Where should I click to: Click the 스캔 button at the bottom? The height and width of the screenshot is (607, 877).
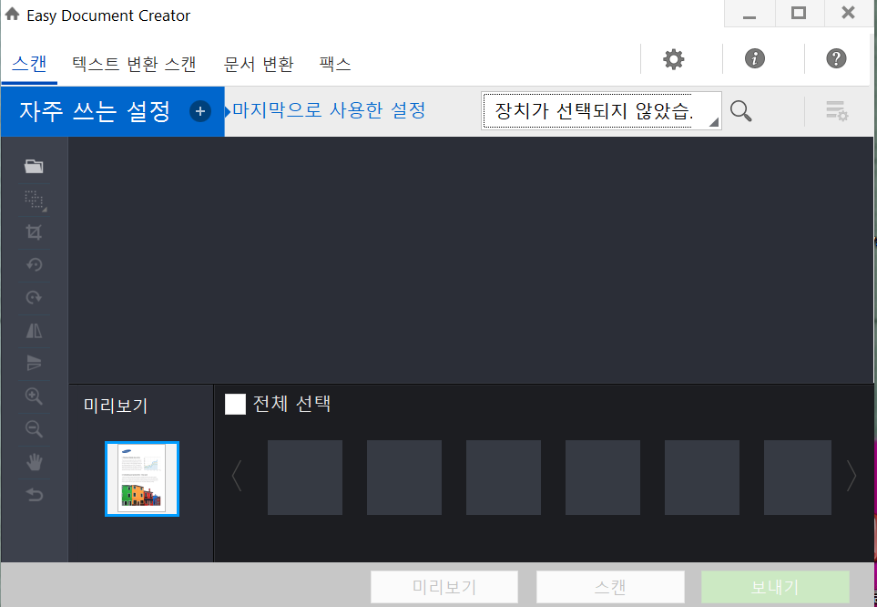pos(610,587)
